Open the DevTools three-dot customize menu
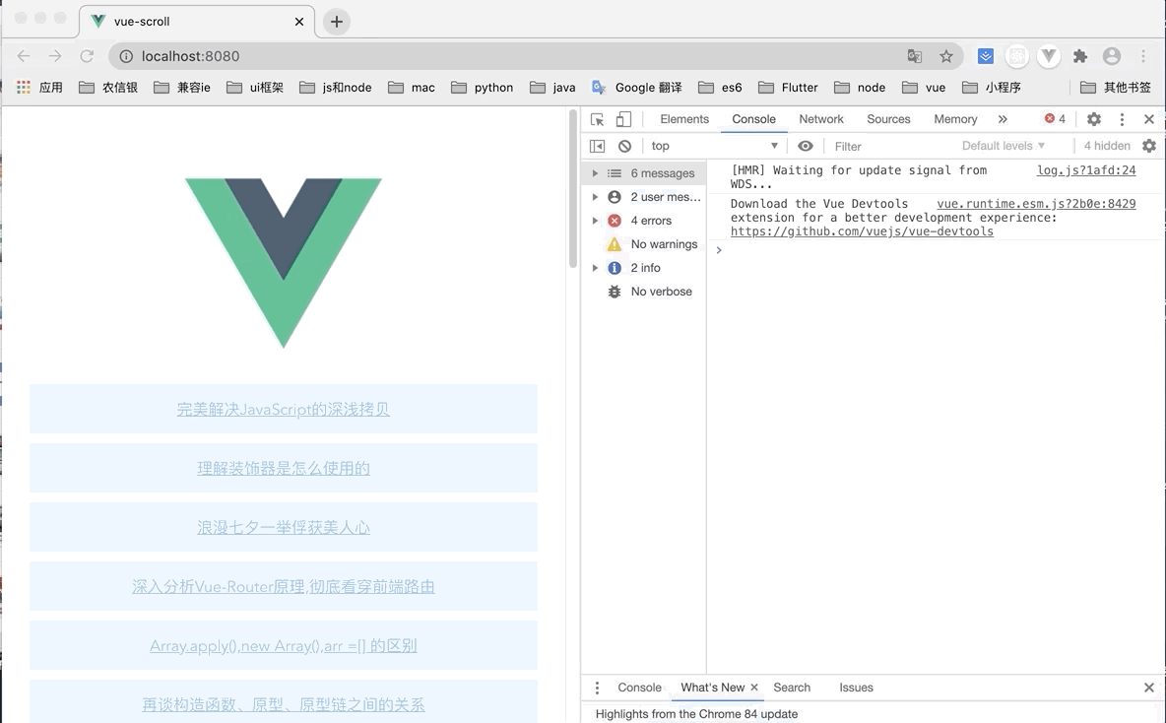 tap(1122, 119)
